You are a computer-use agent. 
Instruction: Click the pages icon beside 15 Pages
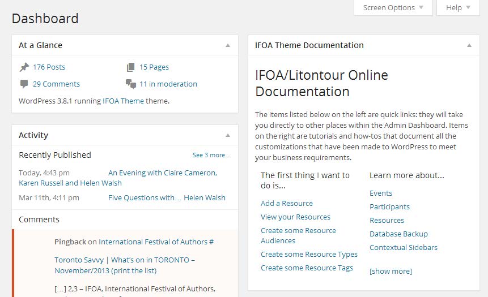point(131,67)
